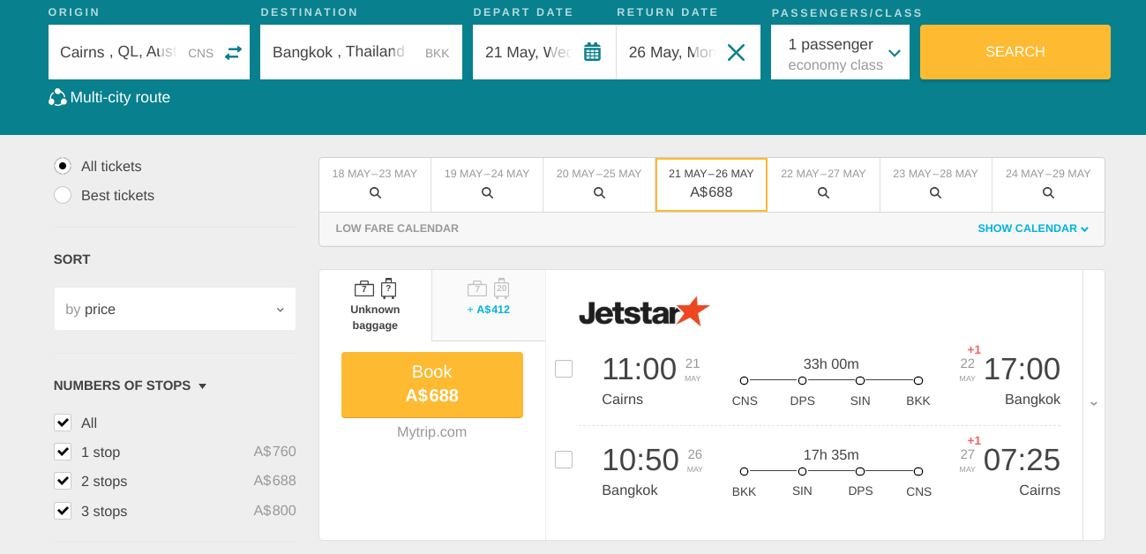
Task: Switch to the 23 May–28 May date tab
Action: 935,184
